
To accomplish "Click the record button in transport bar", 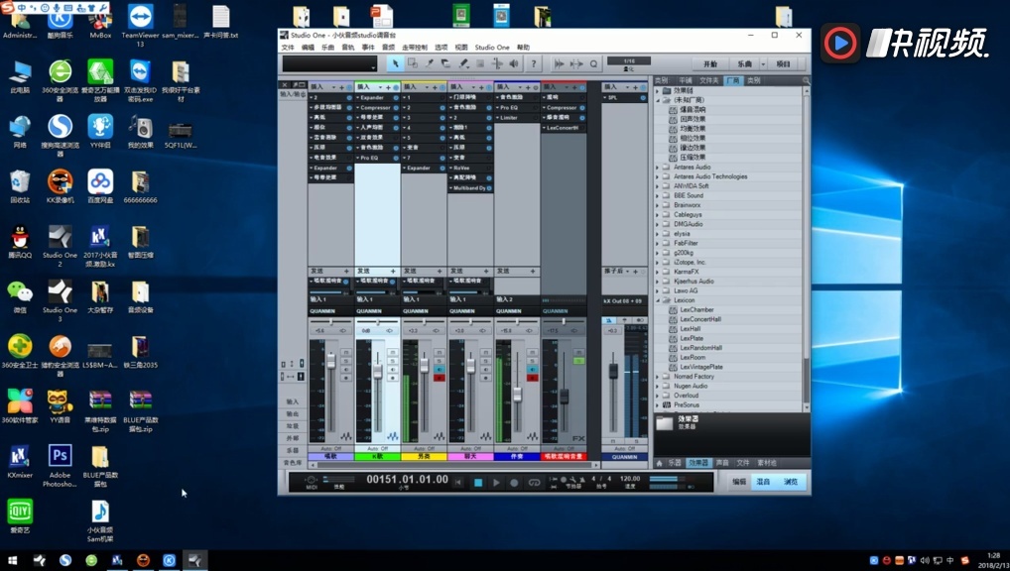I will (x=514, y=483).
